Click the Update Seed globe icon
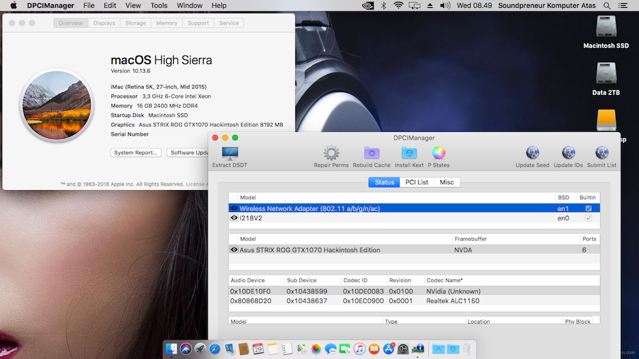Image resolution: width=639 pixels, height=359 pixels. pyautogui.click(x=532, y=153)
